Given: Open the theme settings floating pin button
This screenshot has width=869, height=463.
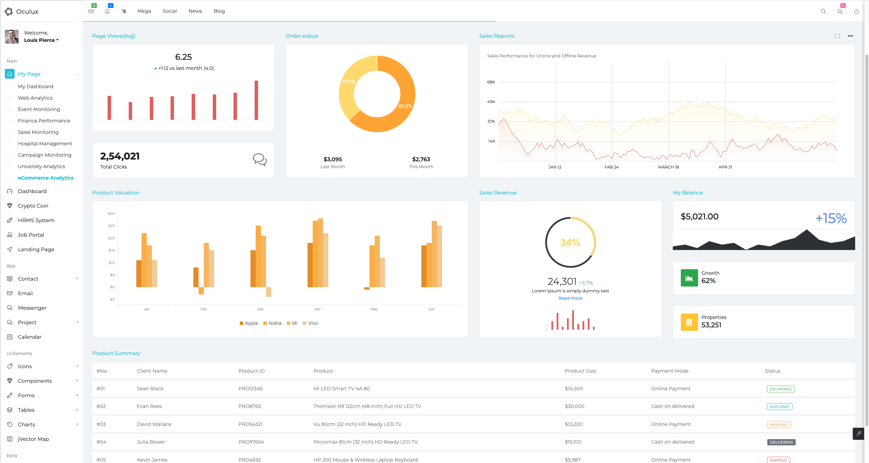Looking at the screenshot, I should coord(859,433).
